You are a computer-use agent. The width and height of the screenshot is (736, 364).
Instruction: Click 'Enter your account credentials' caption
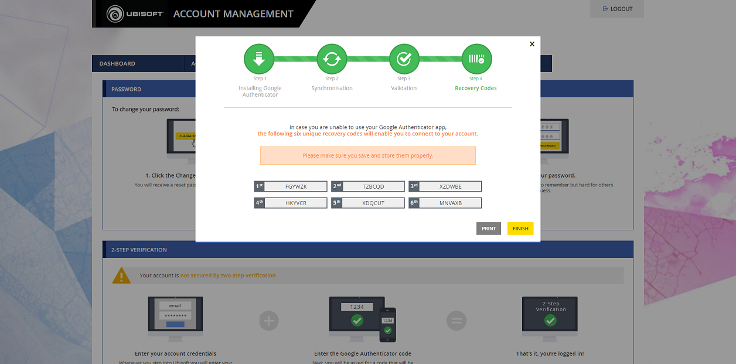[x=175, y=353]
